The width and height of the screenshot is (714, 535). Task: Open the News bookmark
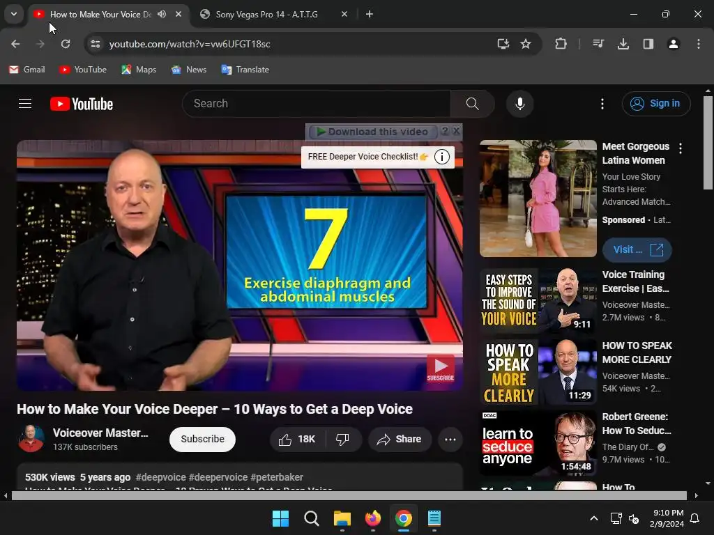(x=188, y=70)
